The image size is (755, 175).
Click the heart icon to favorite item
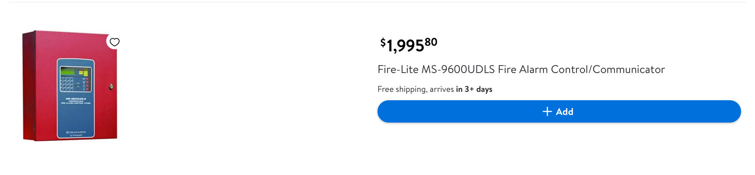tap(114, 42)
